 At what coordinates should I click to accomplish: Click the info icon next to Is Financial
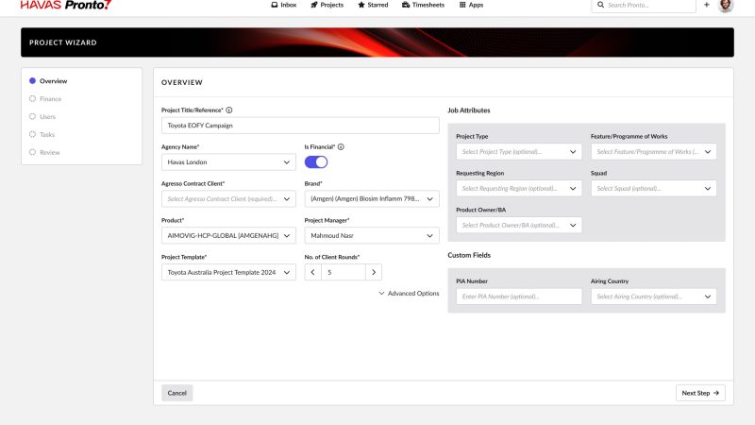341,147
